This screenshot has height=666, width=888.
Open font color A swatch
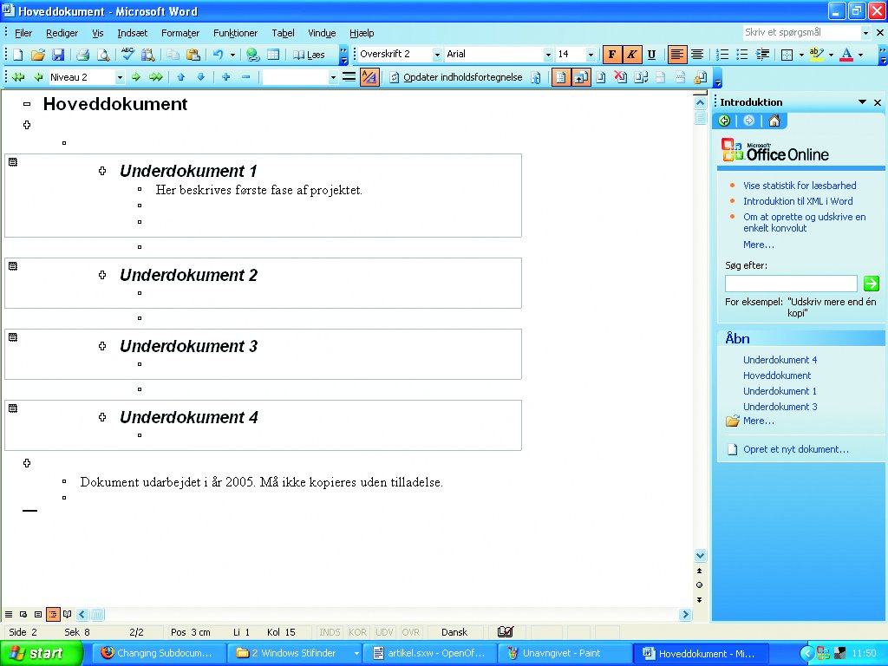point(846,55)
